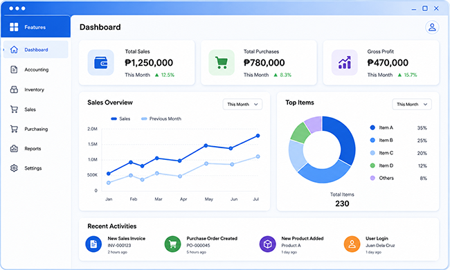The width and height of the screenshot is (450, 270).
Task: Click the Item C light blue swatch
Action: [372, 153]
